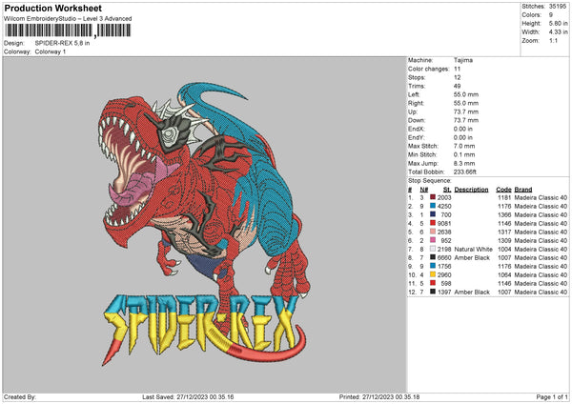Select the navy swatch beside stitch count 700

click(x=433, y=214)
